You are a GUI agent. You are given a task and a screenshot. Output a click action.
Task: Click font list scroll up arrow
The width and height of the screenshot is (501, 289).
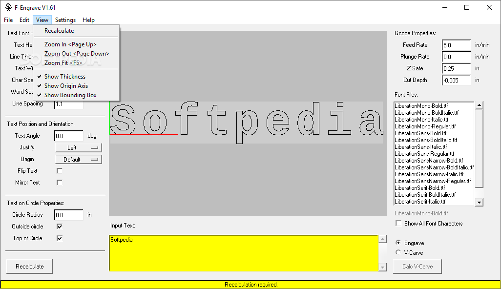[x=479, y=105]
